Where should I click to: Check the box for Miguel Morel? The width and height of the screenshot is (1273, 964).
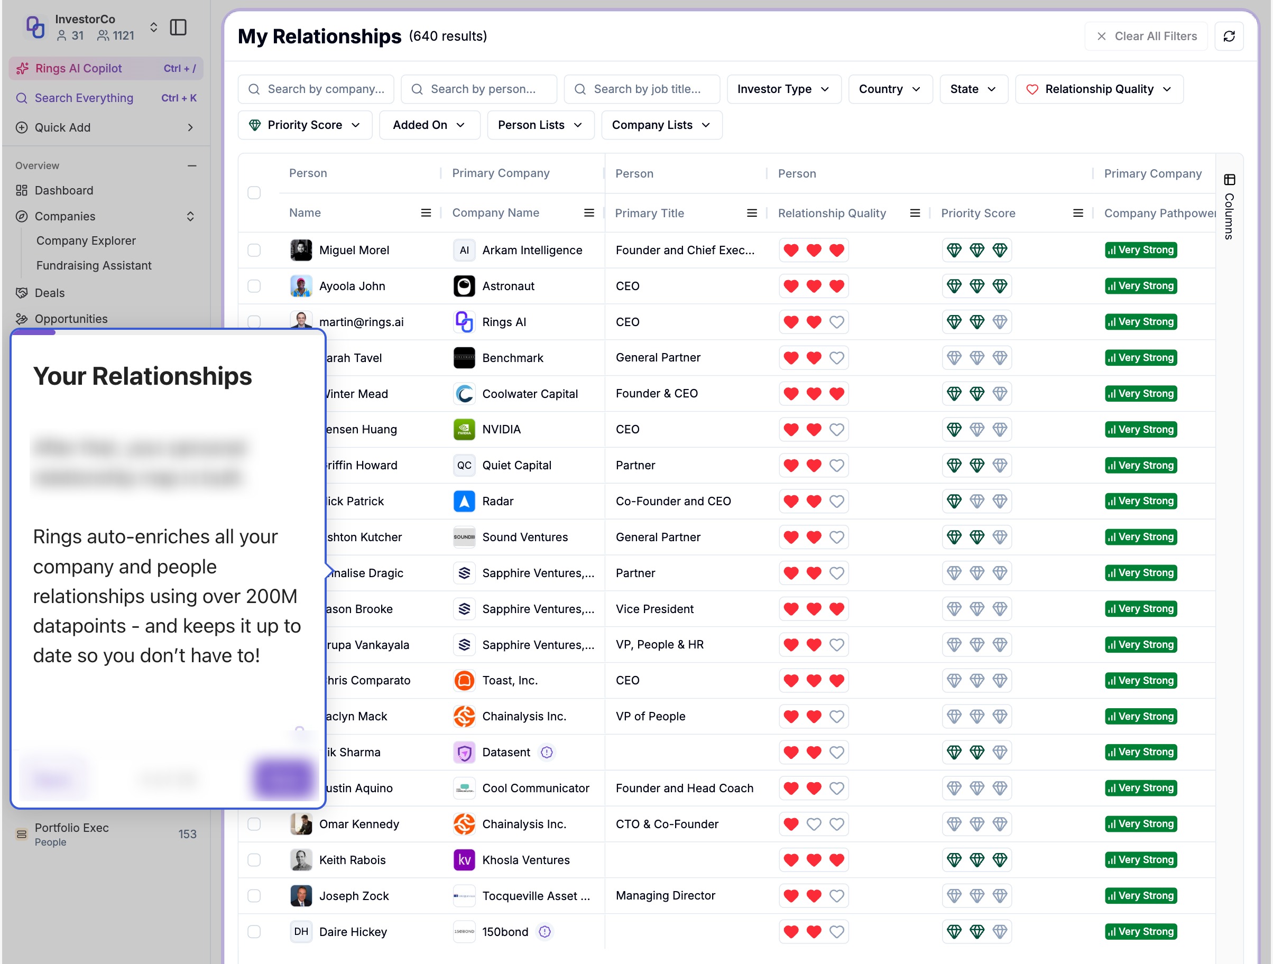254,250
